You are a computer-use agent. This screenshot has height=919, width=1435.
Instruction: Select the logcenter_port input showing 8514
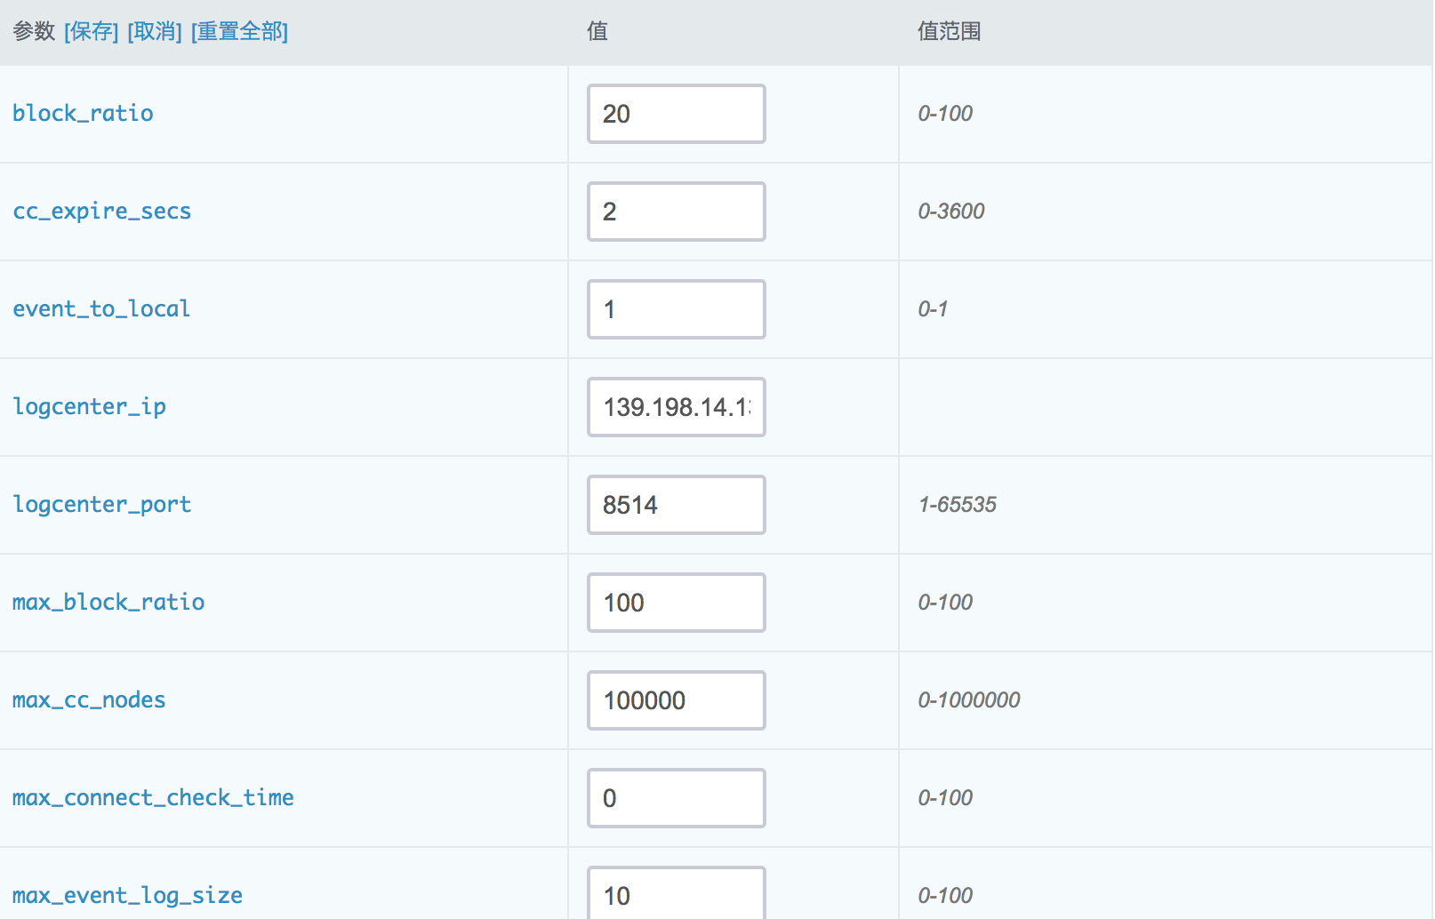[x=676, y=505]
